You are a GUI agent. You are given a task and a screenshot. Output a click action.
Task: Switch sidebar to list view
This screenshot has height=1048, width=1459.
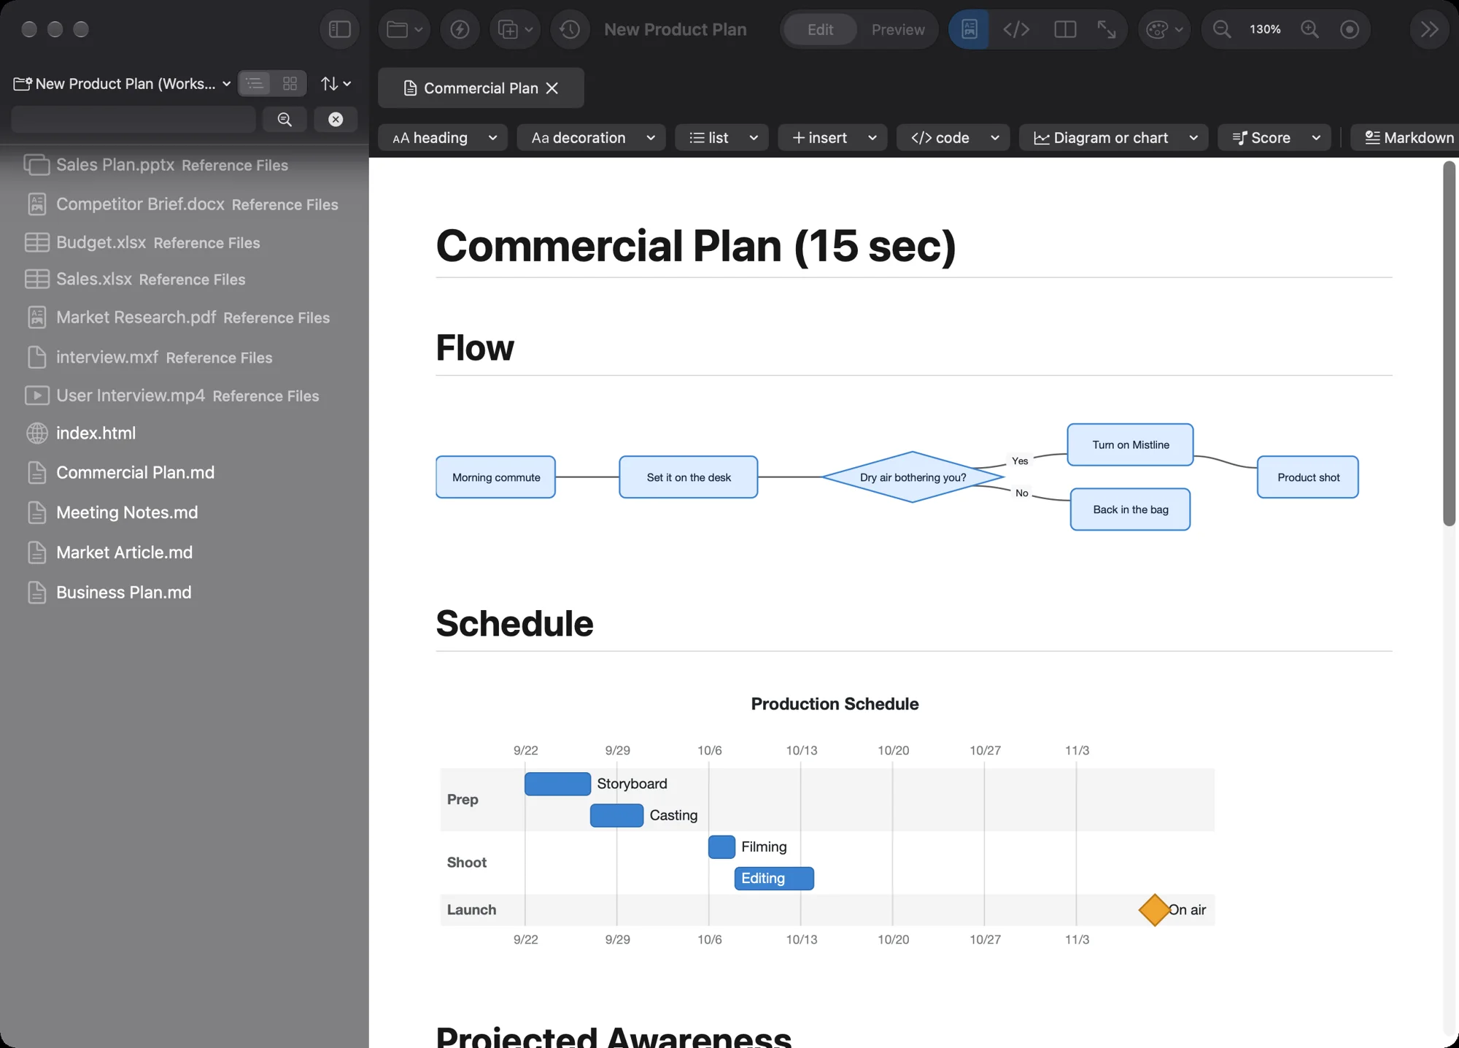pos(255,83)
